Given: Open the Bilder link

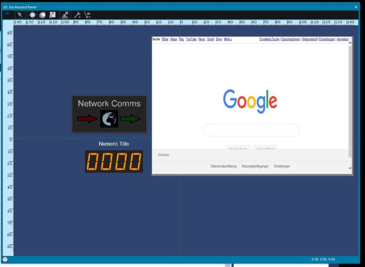Looking at the screenshot, I should (165, 39).
